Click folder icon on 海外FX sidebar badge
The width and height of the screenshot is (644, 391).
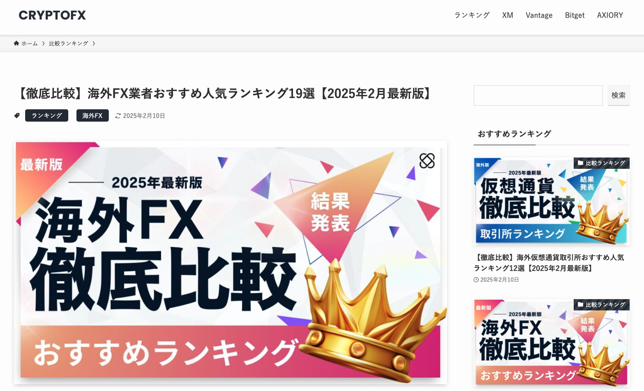click(580, 305)
